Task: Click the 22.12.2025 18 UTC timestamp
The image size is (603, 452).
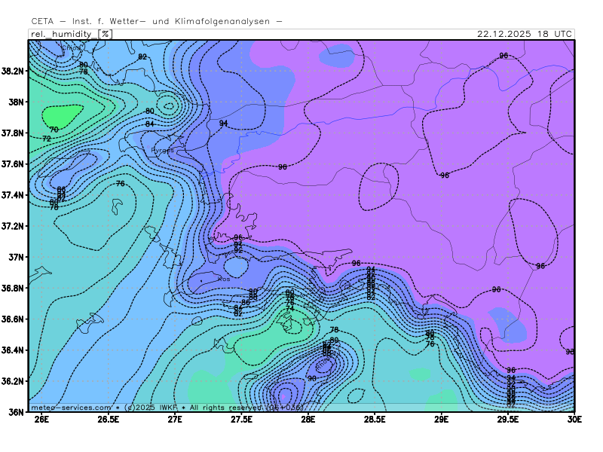Action: [x=525, y=34]
